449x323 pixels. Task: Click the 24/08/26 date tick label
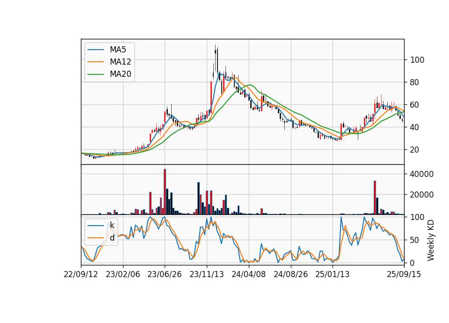pos(290,274)
